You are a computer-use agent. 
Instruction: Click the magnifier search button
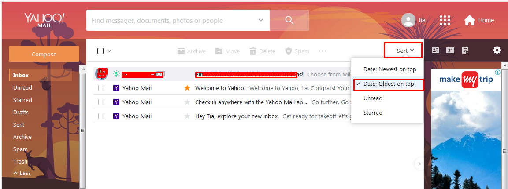[289, 20]
